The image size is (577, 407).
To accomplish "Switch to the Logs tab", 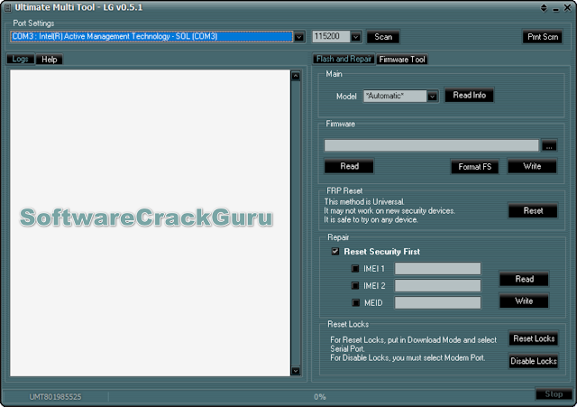I will 20,59.
